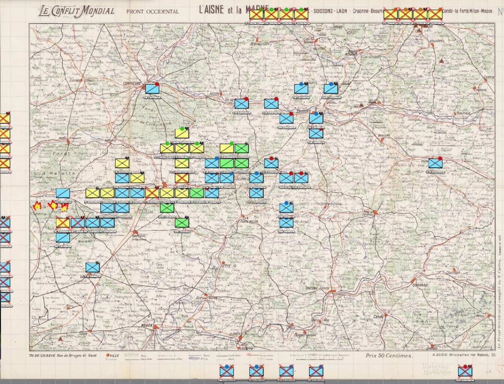Click the isolated blue infantry unit near Fismes
Viewport: 504px width, 384px height.
click(x=435, y=163)
